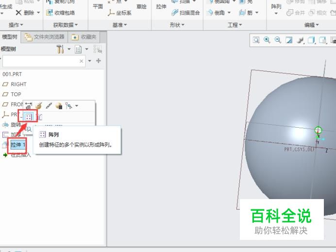Screen dimensions: 336x252
Task: Switch to the 文件夹浏览器 tab
Action: [x=44, y=37]
